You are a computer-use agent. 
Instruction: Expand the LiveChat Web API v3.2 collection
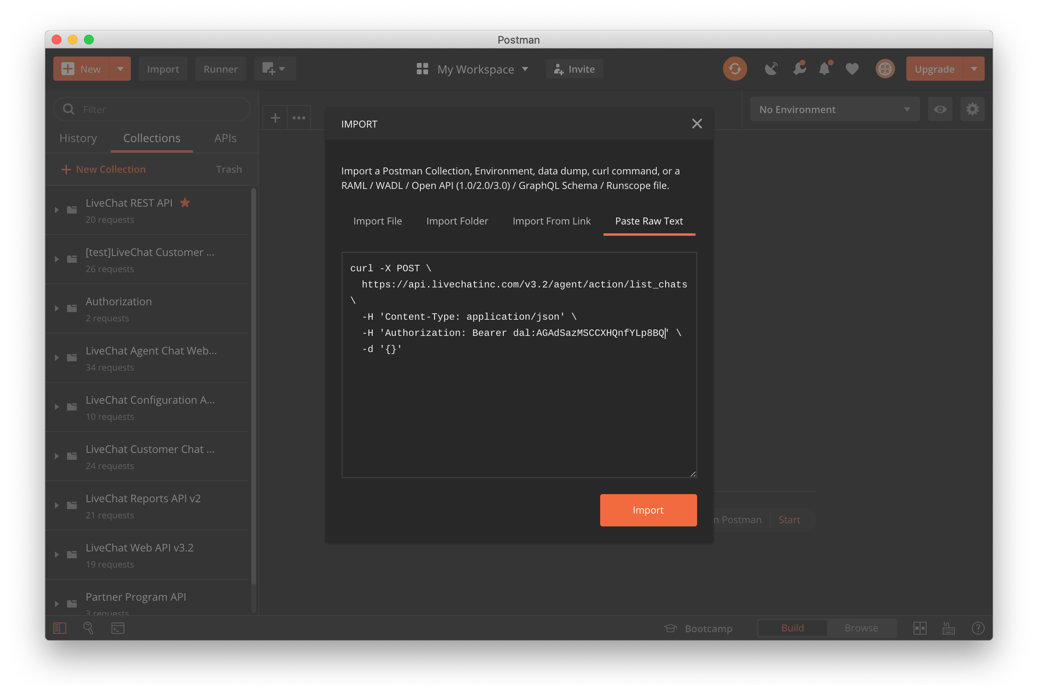[57, 554]
